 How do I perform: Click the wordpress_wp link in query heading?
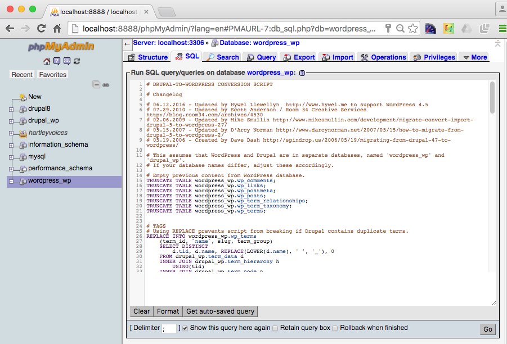point(270,73)
